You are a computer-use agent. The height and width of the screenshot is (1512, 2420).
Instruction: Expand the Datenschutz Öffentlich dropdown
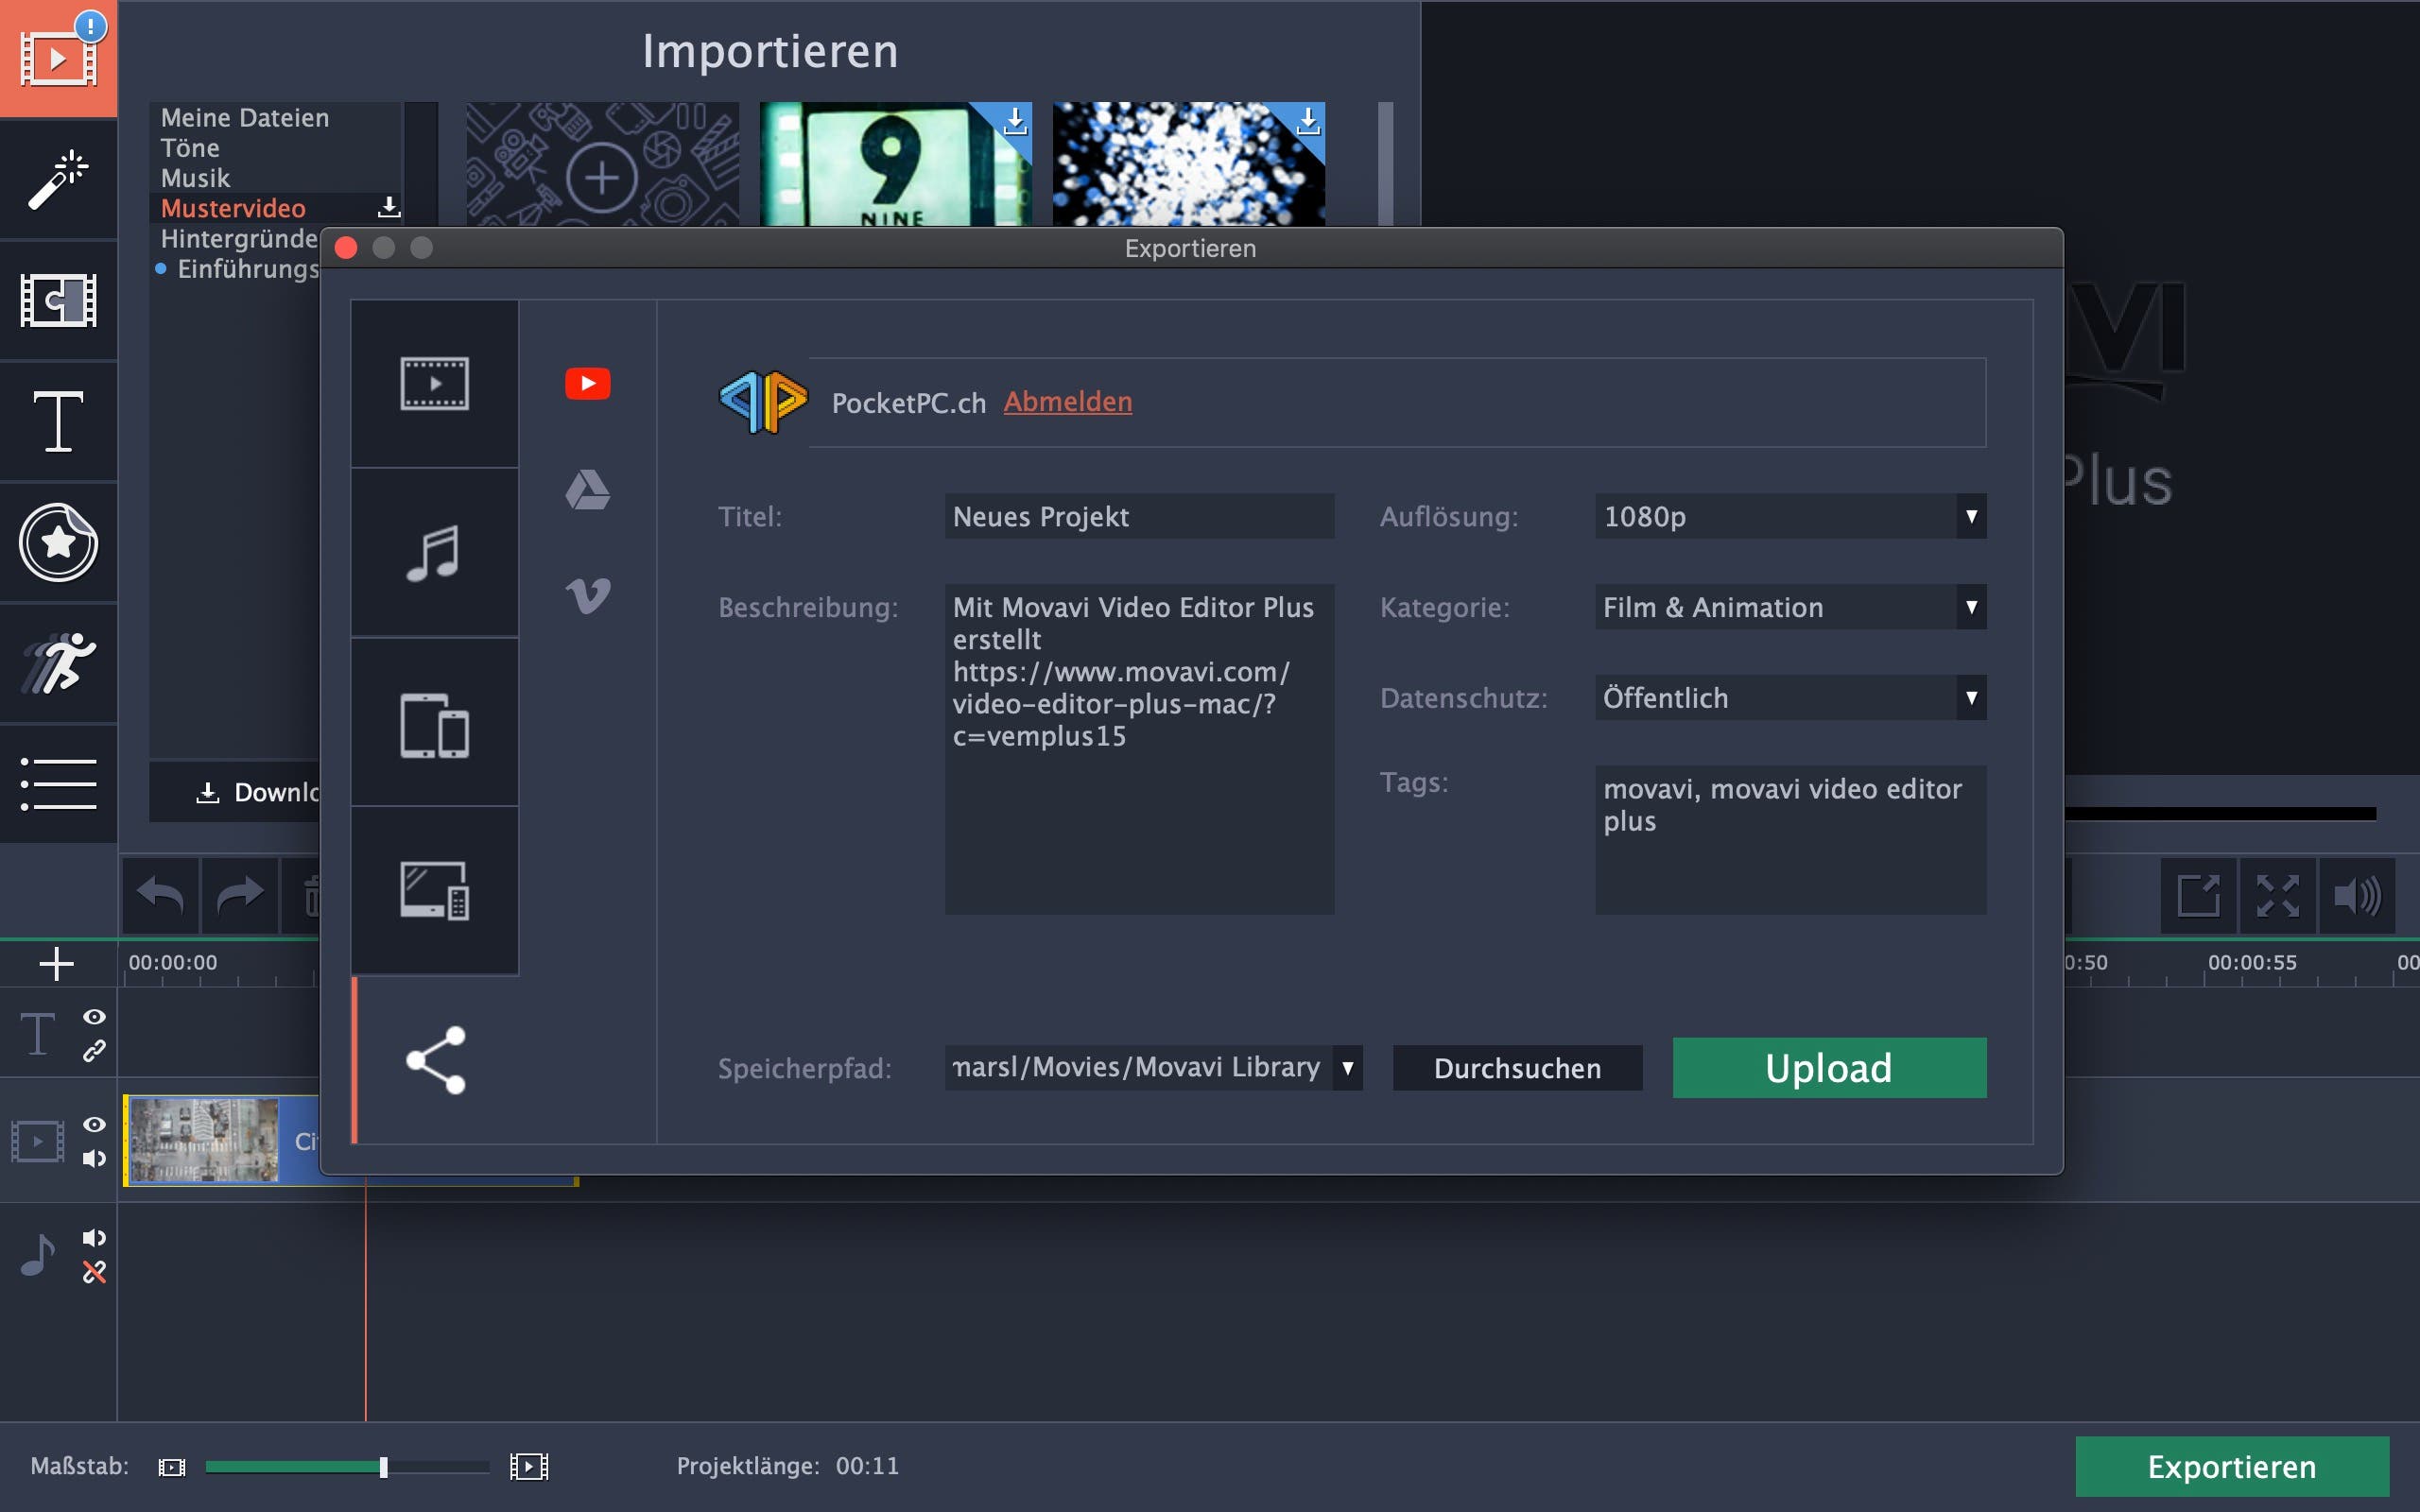(x=1789, y=698)
